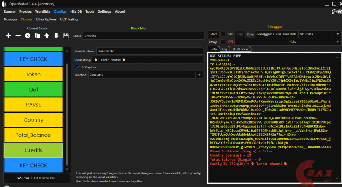Duplicate the block using the copy icon

coord(37,36)
